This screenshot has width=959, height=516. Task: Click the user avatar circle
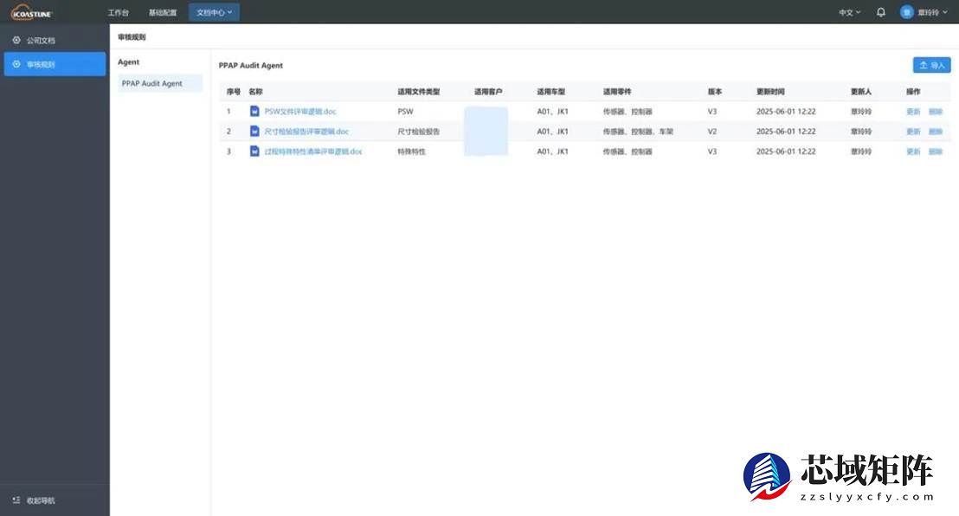(x=905, y=11)
